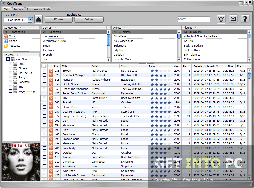Click the envelope mail button
Image resolution: width=254 pixels, height=188 pixels.
pos(233,19)
